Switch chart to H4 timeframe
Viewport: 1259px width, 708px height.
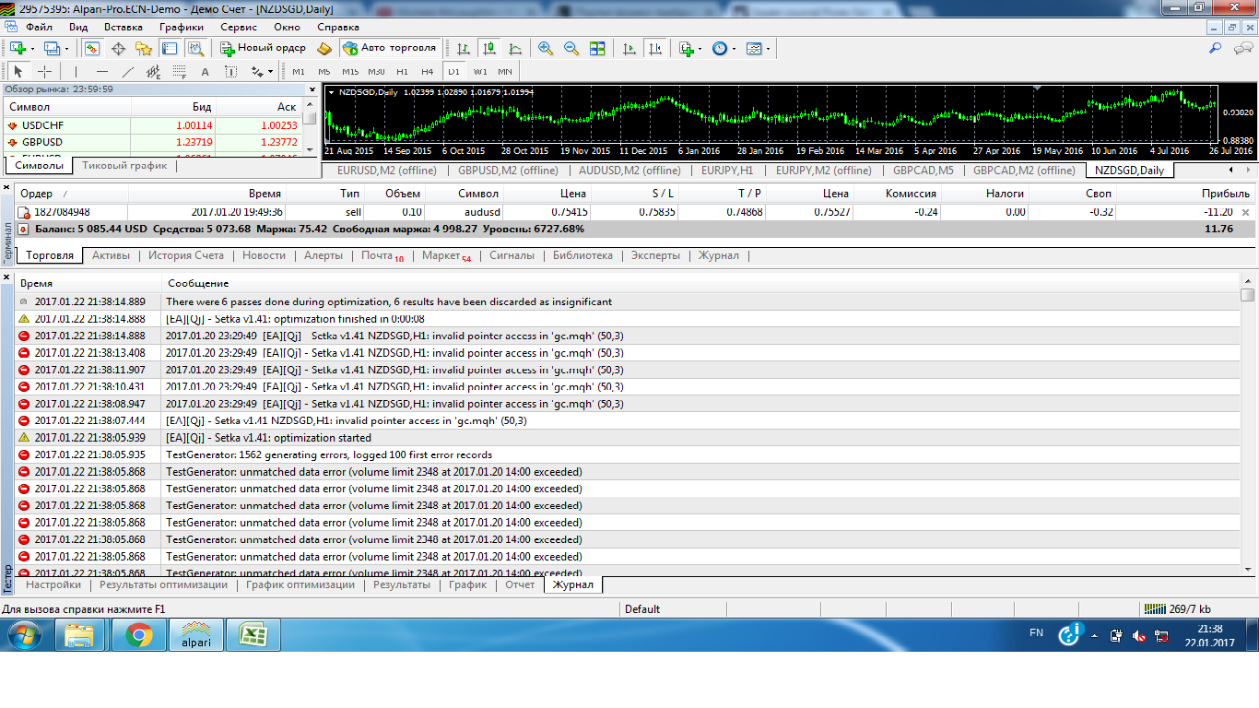[x=427, y=71]
